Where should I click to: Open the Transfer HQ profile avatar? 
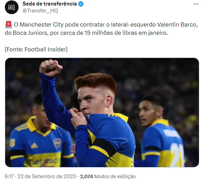click(x=12, y=7)
